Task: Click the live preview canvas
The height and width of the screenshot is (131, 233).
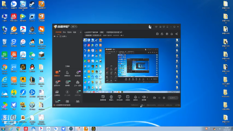Action: pos(132,65)
